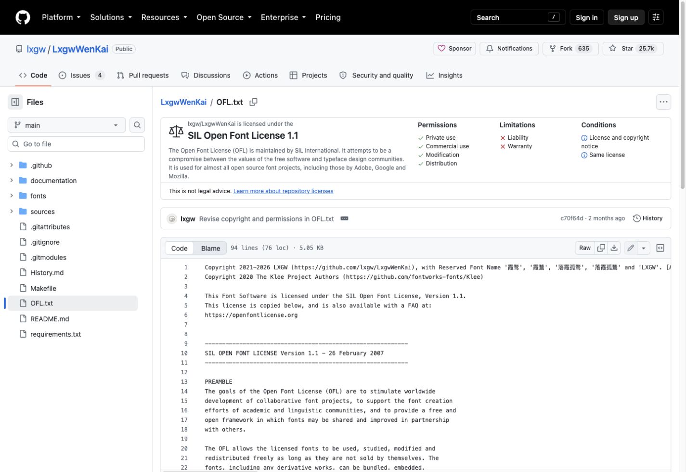Image resolution: width=686 pixels, height=472 pixels.
Task: Open the Actions tab
Action: coord(260,76)
